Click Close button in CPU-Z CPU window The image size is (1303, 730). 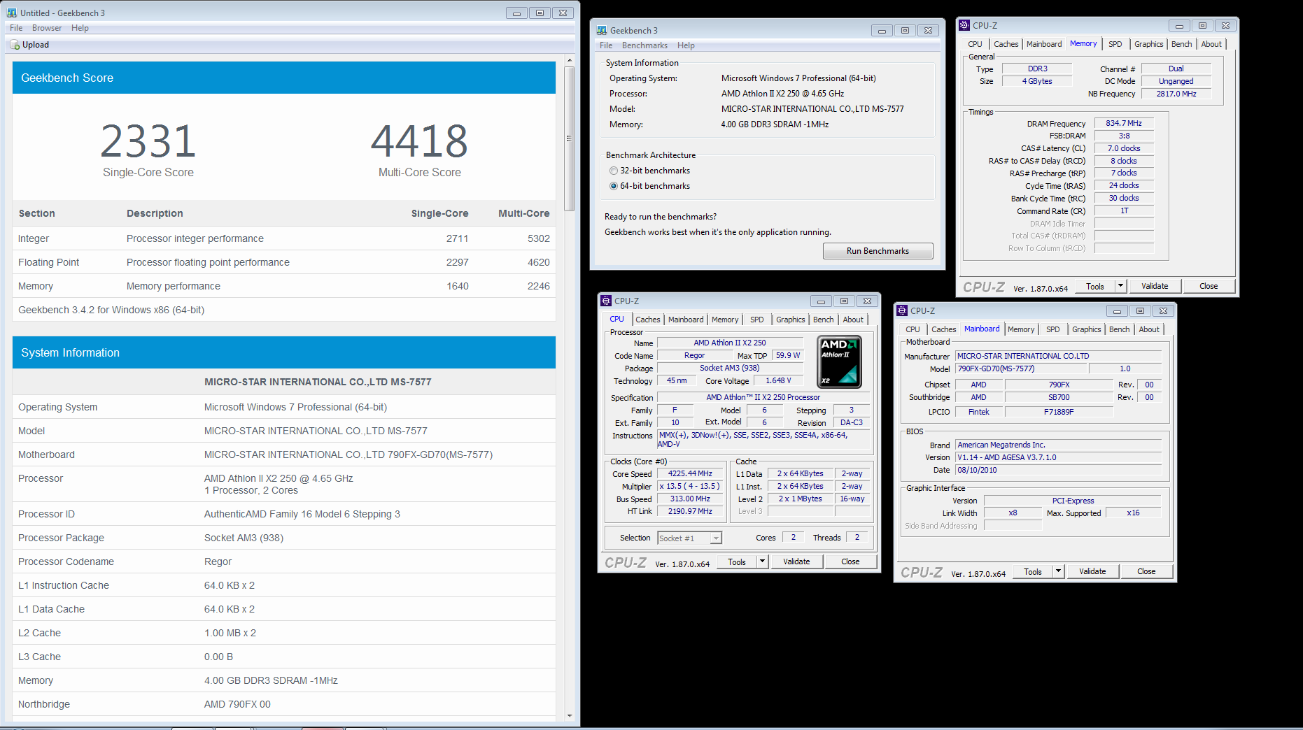click(x=850, y=561)
